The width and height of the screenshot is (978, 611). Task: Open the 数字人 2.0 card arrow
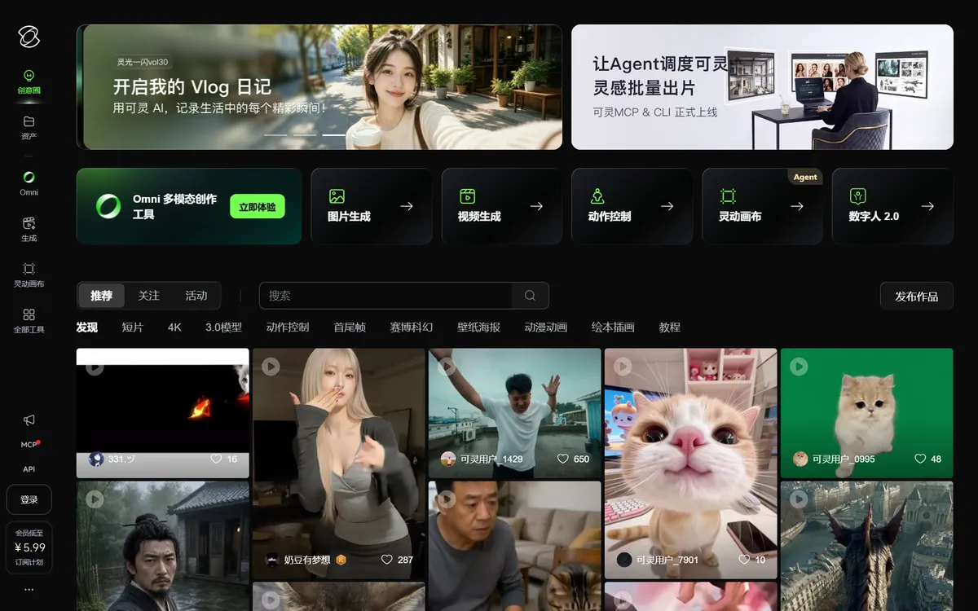coord(927,206)
